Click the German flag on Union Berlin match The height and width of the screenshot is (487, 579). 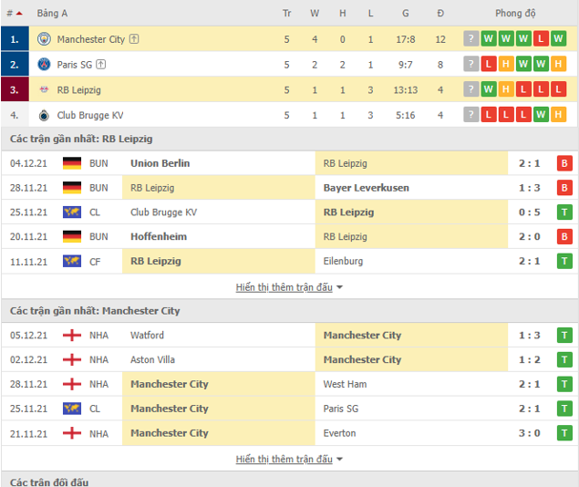pyautogui.click(x=72, y=163)
